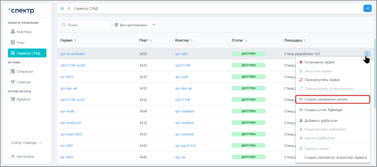Screen dimensions: 377x167
Task: Select Создать резервную копию menu item
Action: tap(326, 99)
